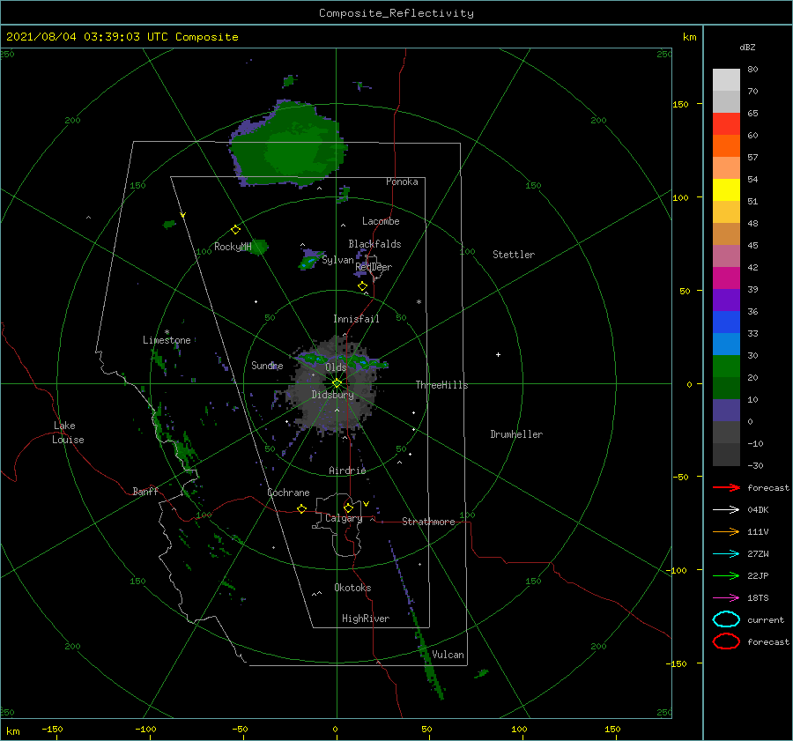The width and height of the screenshot is (793, 741).
Task: Click the Strathmore label
Action: (x=428, y=522)
